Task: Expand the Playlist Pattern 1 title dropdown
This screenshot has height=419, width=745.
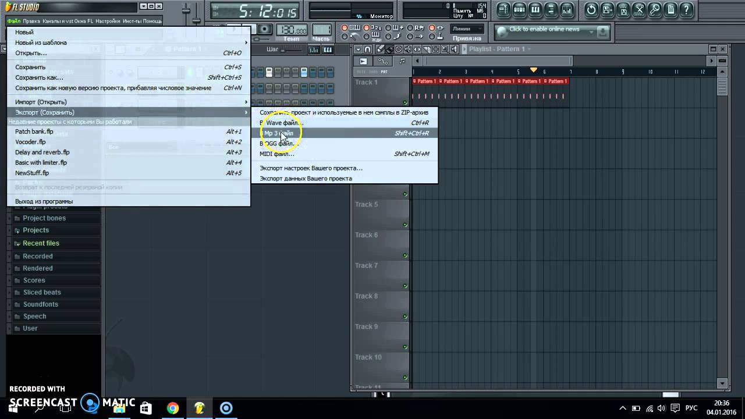Action: pyautogui.click(x=529, y=49)
